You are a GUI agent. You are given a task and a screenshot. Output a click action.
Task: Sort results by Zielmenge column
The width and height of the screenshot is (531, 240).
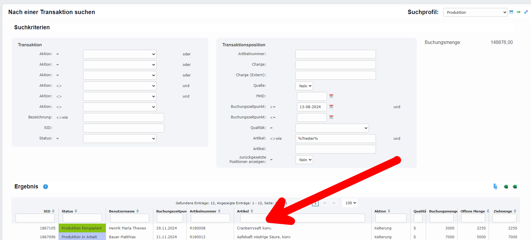click(515, 211)
